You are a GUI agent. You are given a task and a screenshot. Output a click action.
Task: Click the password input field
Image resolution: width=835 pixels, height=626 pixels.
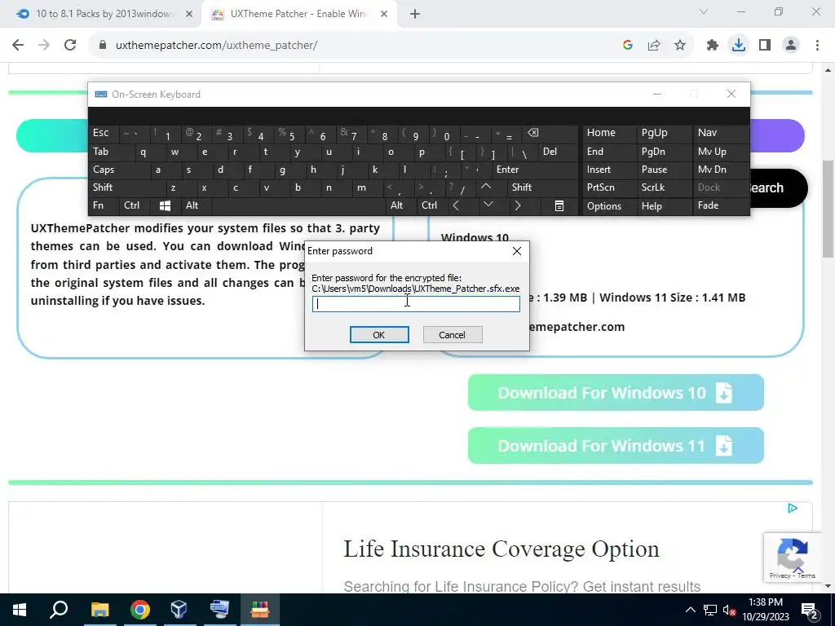(x=416, y=304)
